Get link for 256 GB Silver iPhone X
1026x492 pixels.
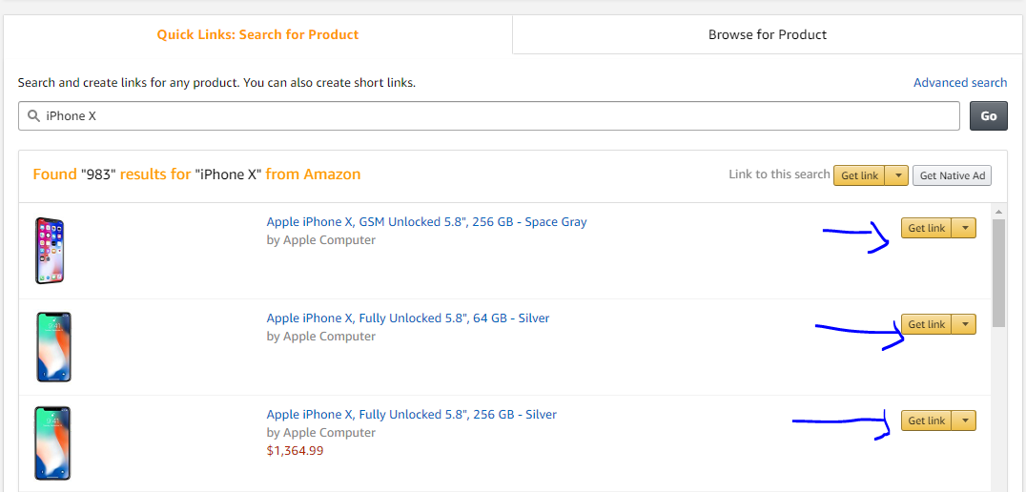pyautogui.click(x=927, y=421)
